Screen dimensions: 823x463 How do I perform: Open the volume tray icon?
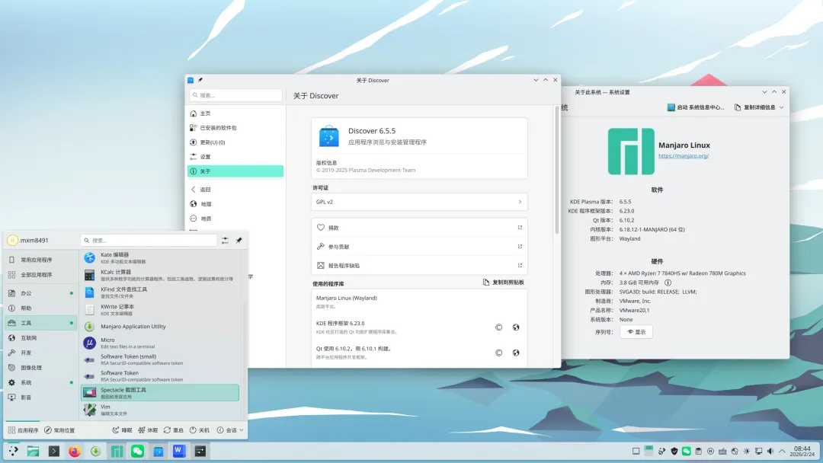770,451
